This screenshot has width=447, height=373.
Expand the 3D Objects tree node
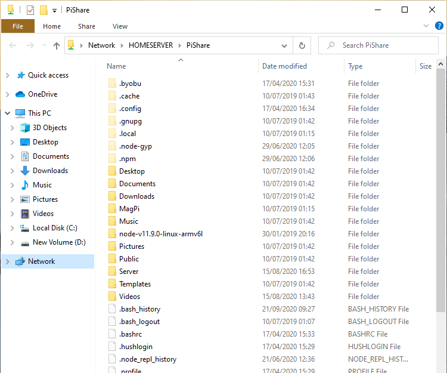pos(13,128)
